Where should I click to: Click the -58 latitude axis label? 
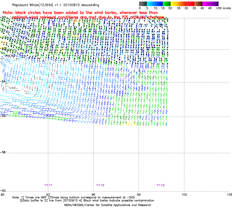point(3,152)
